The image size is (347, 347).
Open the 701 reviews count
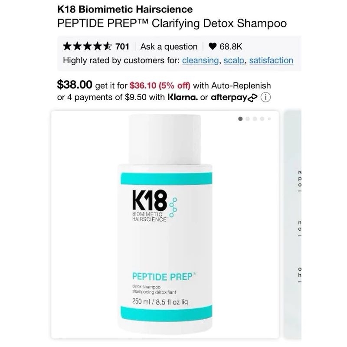coord(122,47)
